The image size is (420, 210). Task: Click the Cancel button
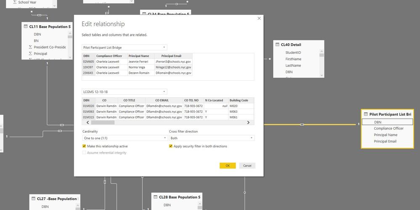pyautogui.click(x=247, y=165)
